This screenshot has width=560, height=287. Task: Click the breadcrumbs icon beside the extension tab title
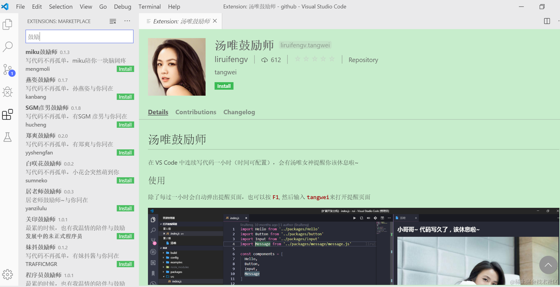(x=149, y=21)
